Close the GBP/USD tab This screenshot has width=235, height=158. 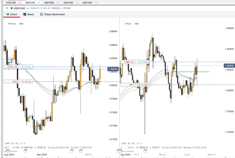(x=96, y=3)
